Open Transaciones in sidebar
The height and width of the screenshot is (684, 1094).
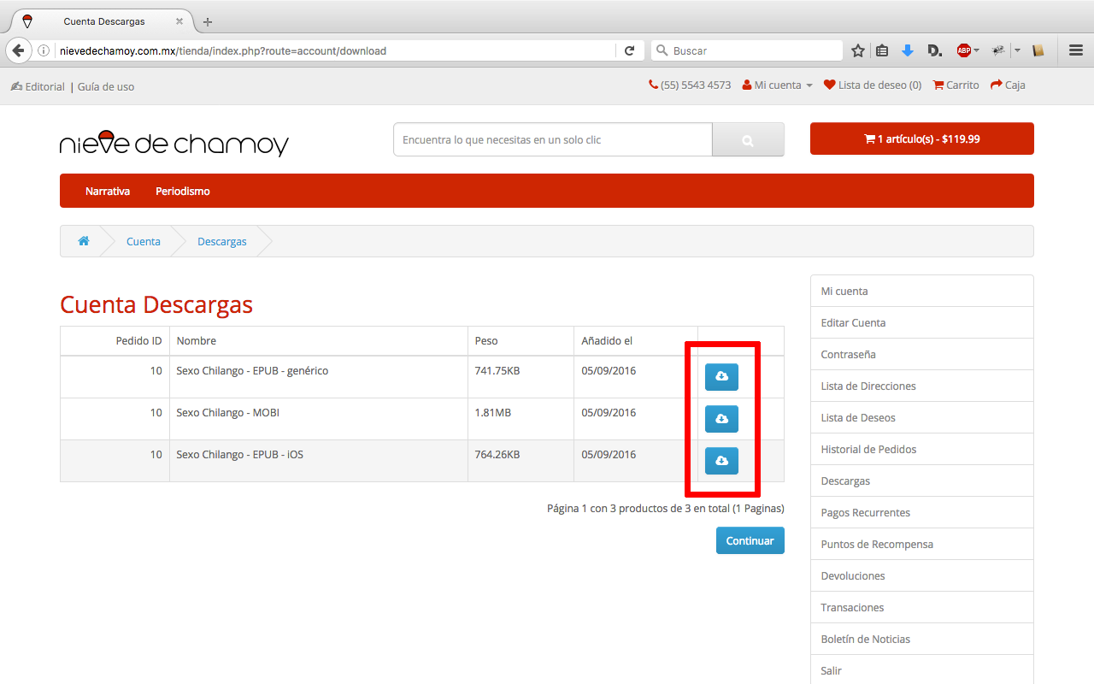[922, 607]
